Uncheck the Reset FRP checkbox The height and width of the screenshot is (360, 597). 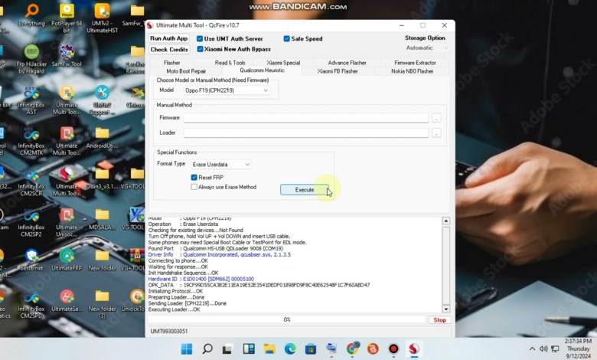[x=194, y=177]
